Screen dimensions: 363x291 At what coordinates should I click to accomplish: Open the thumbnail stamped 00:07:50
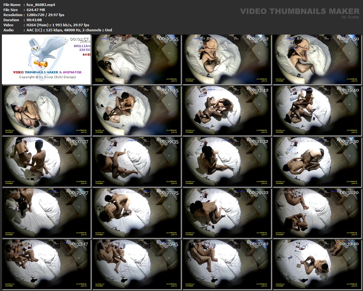click(317, 59)
